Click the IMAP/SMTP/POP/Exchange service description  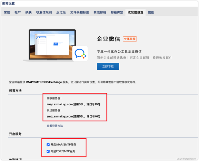(73, 82)
